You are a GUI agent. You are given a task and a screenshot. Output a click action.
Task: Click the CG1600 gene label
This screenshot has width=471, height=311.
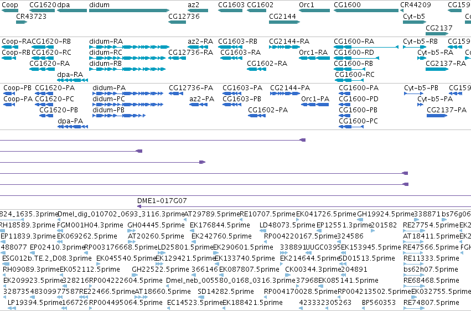tap(347, 5)
